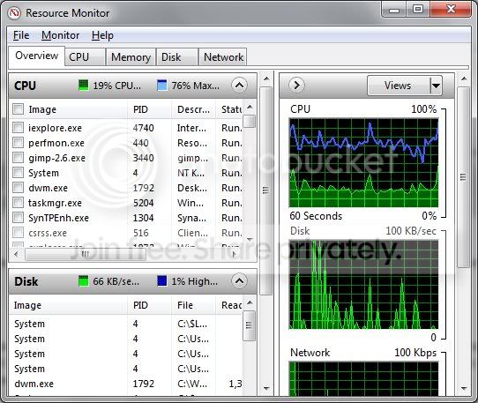Open the Monitor menu
The width and height of the screenshot is (478, 403).
pos(60,35)
